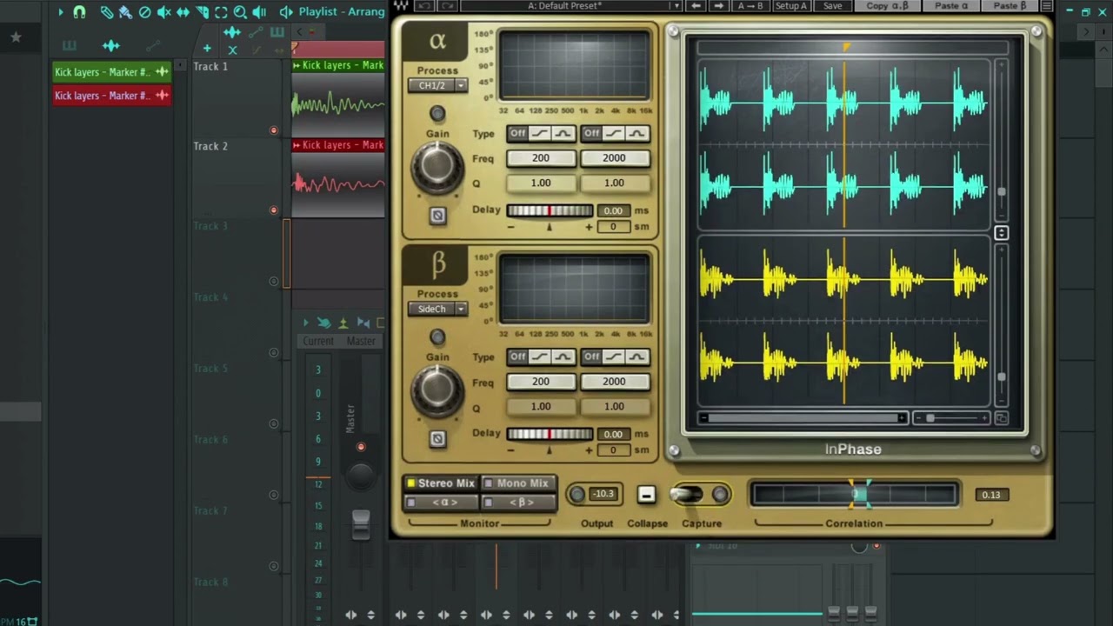
Task: Select the delete tool icon
Action: pos(144,12)
